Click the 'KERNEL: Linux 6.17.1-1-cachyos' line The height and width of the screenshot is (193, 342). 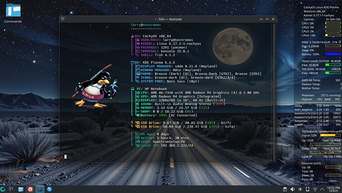pyautogui.click(x=169, y=44)
